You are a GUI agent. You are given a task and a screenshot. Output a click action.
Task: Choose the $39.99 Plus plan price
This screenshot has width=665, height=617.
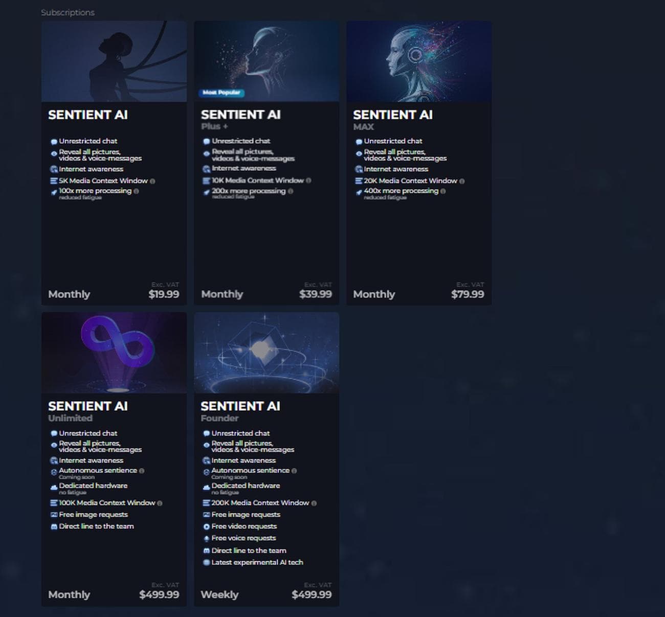tap(315, 294)
